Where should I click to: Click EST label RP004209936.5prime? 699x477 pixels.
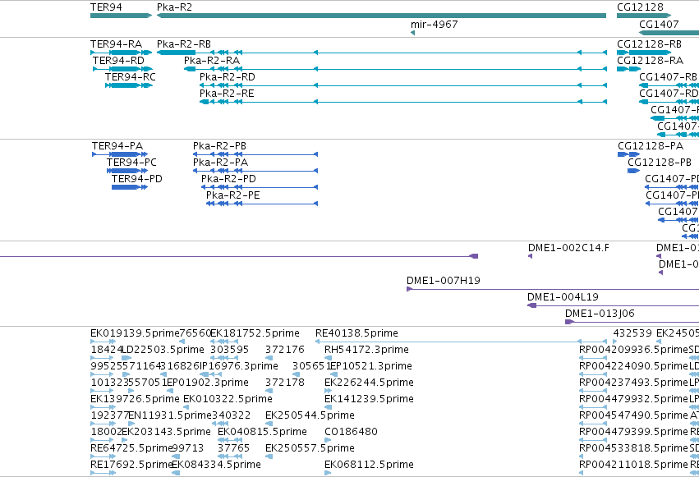[633, 350]
